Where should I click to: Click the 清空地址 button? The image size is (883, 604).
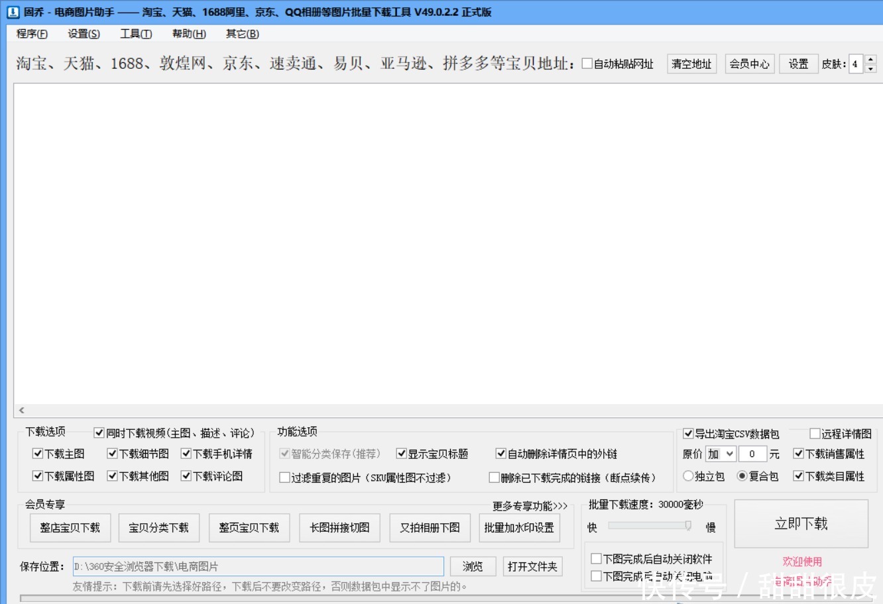click(691, 64)
